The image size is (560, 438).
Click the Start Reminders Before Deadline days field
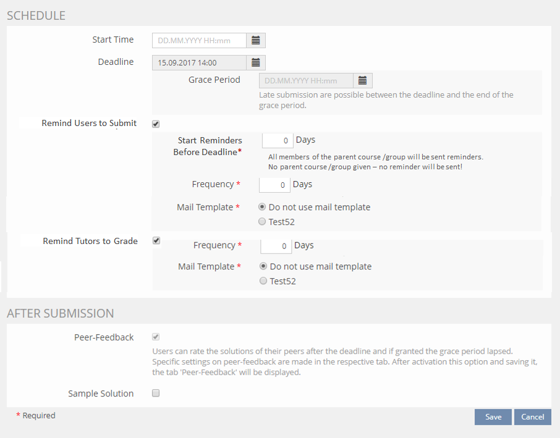coord(277,141)
